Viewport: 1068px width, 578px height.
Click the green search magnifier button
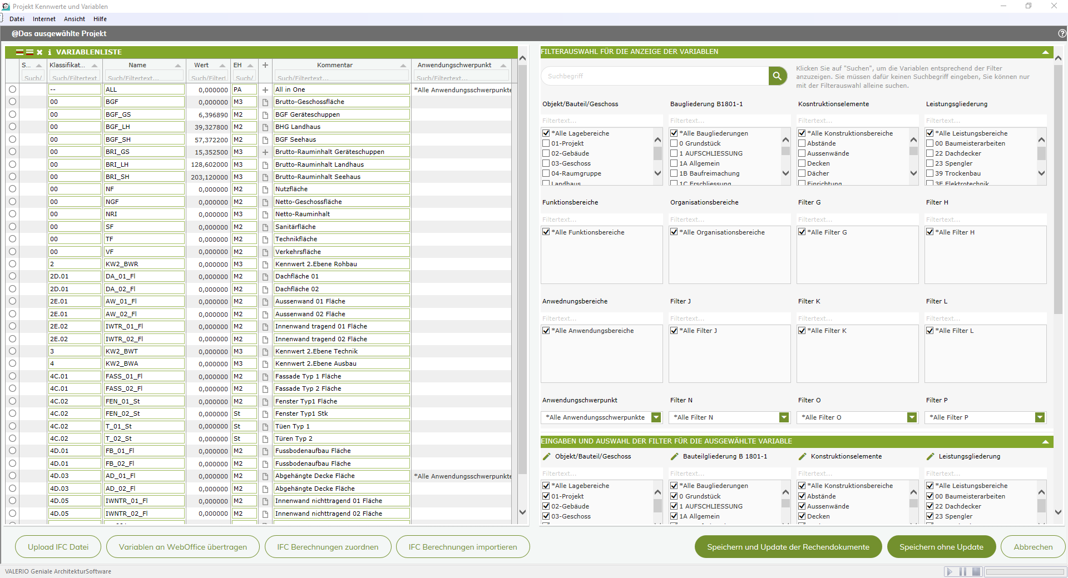coord(777,76)
